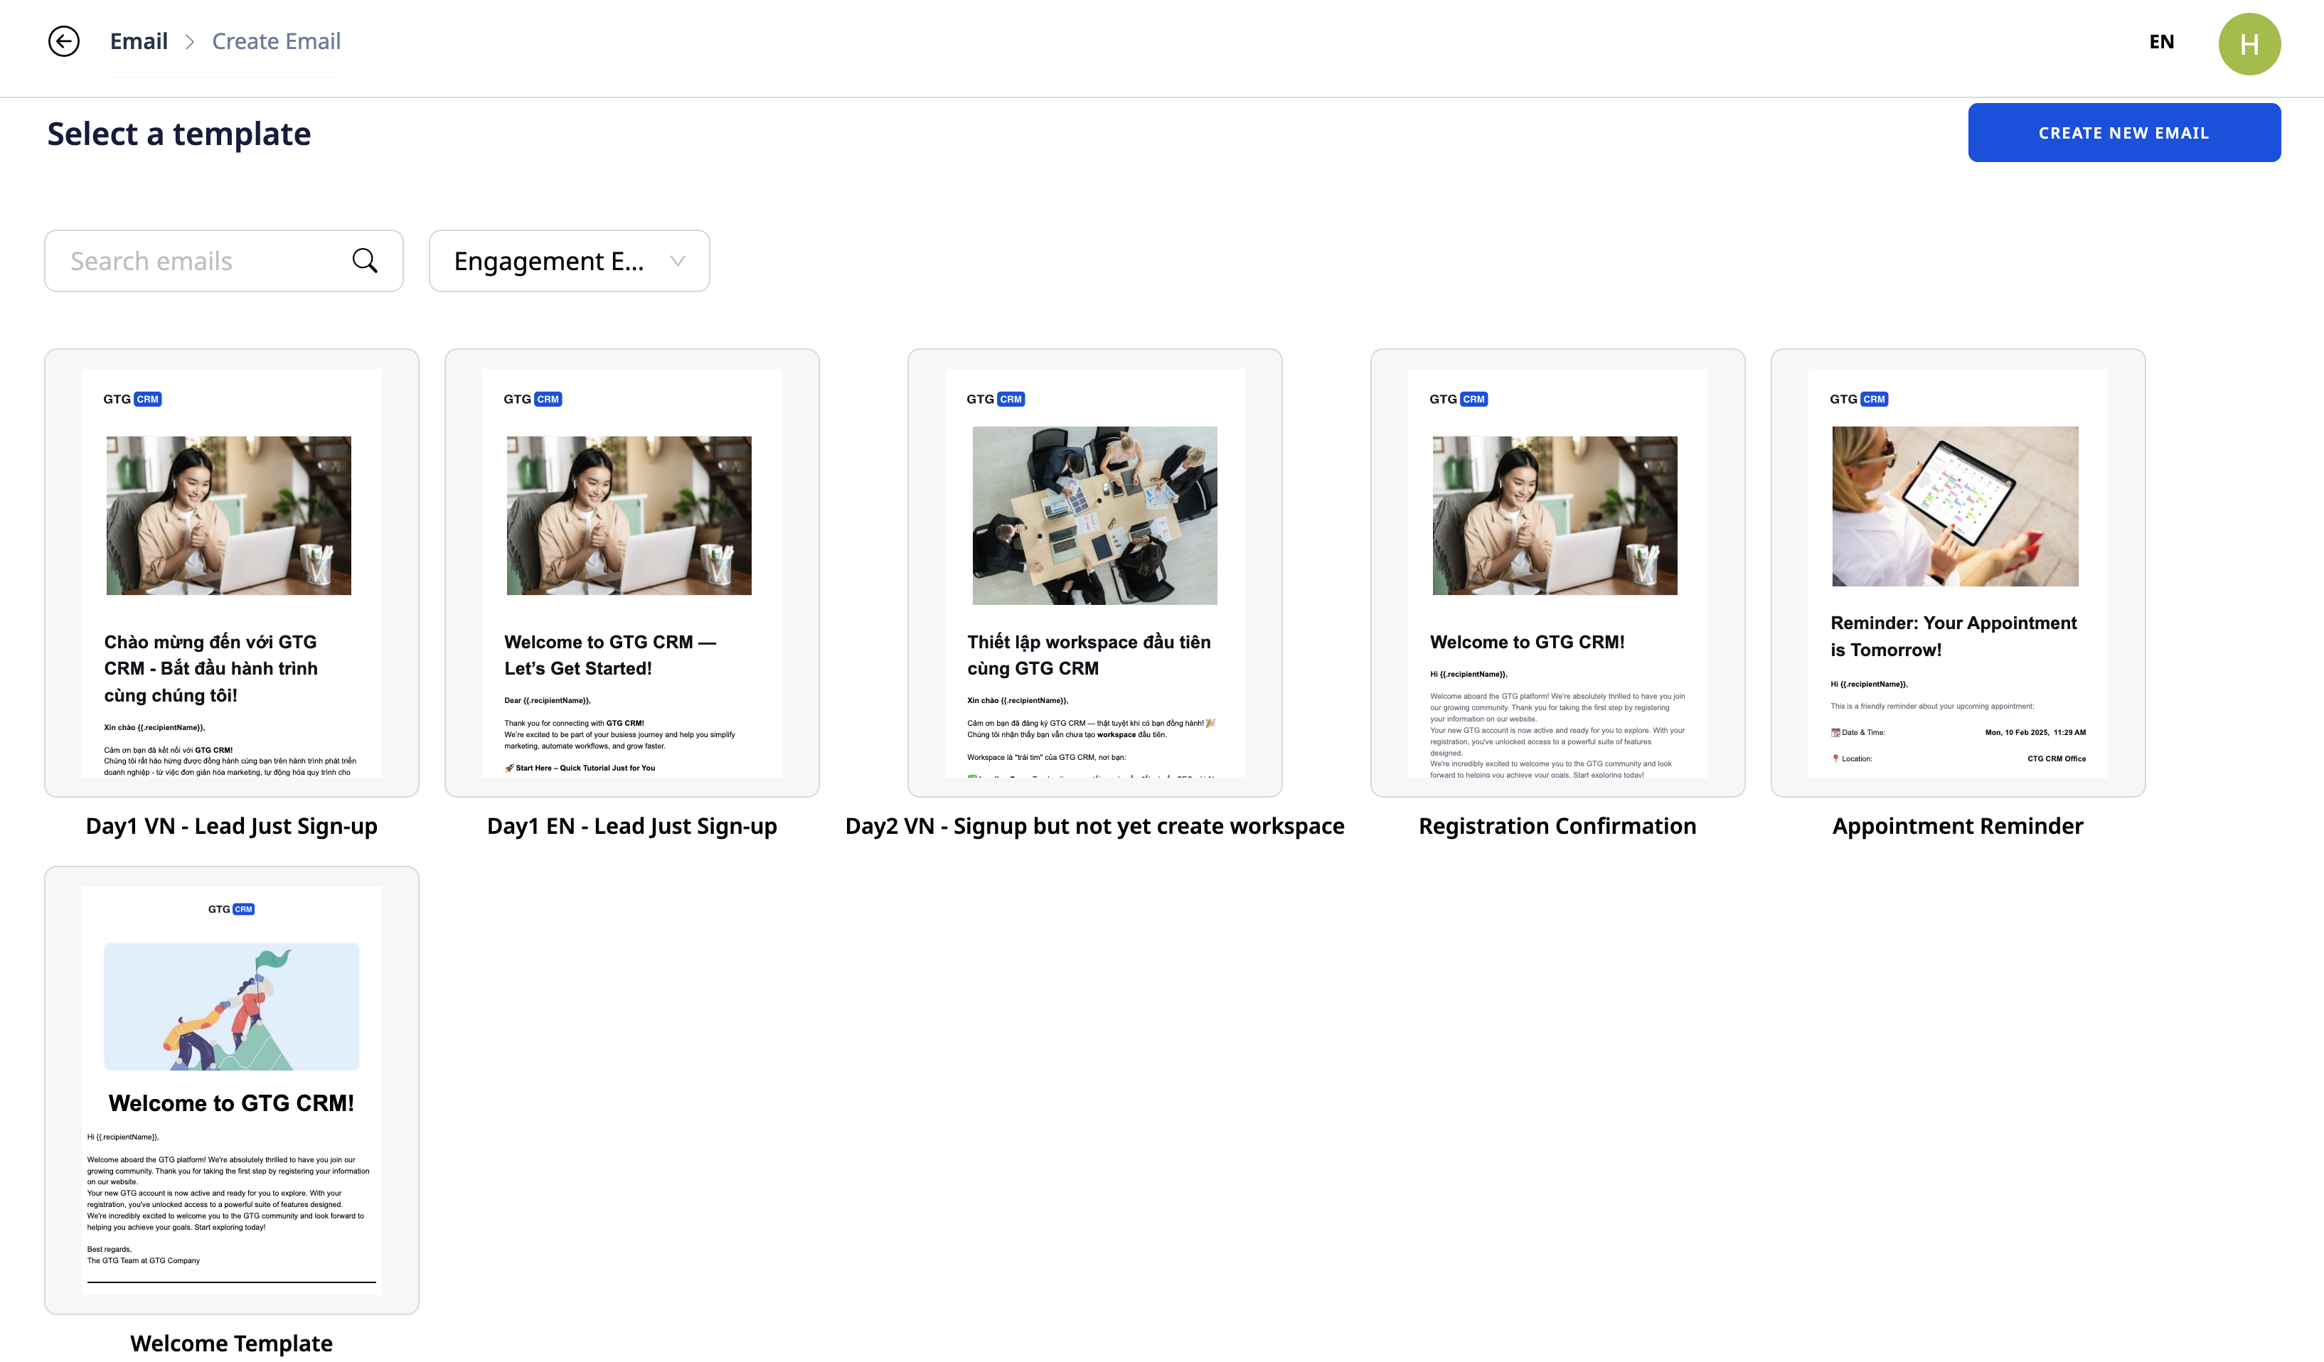Image resolution: width=2324 pixels, height=1362 pixels.
Task: Click the dropdown chevron arrow
Action: (678, 261)
